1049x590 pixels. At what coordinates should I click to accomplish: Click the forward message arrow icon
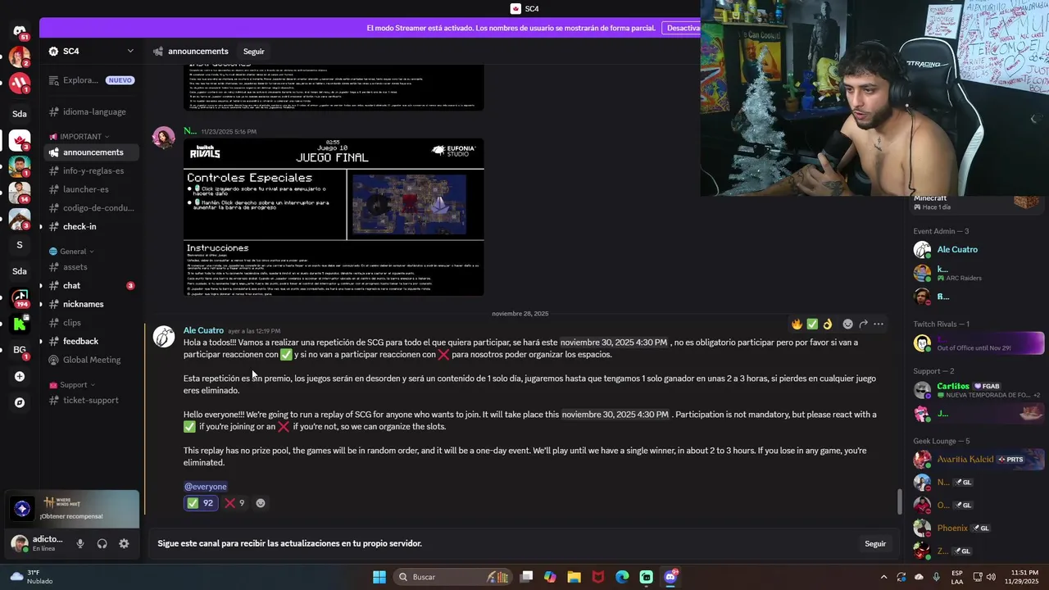(863, 324)
